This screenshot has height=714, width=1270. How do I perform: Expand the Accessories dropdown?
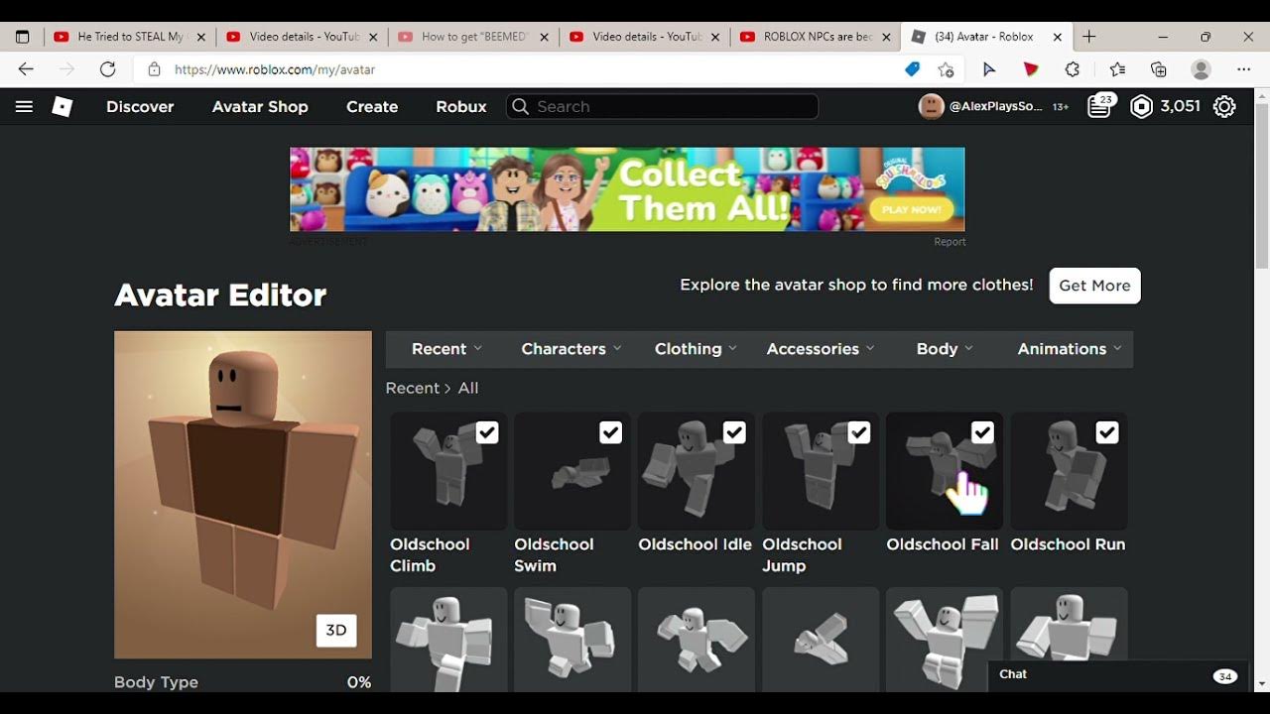tap(821, 349)
